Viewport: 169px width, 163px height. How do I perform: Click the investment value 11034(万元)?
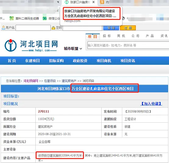pos(46,119)
